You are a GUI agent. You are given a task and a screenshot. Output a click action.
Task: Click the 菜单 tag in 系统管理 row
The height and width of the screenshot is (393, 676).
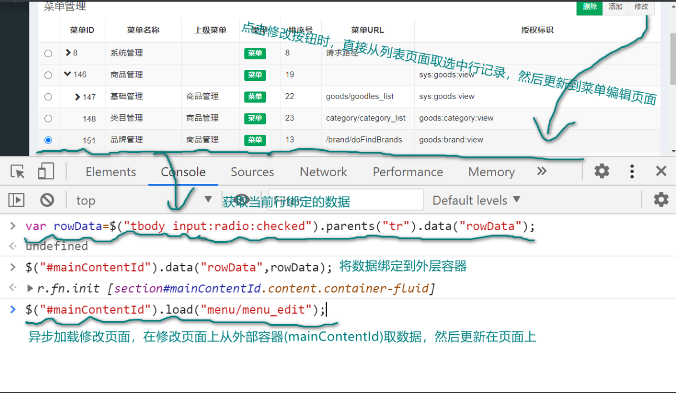point(255,53)
